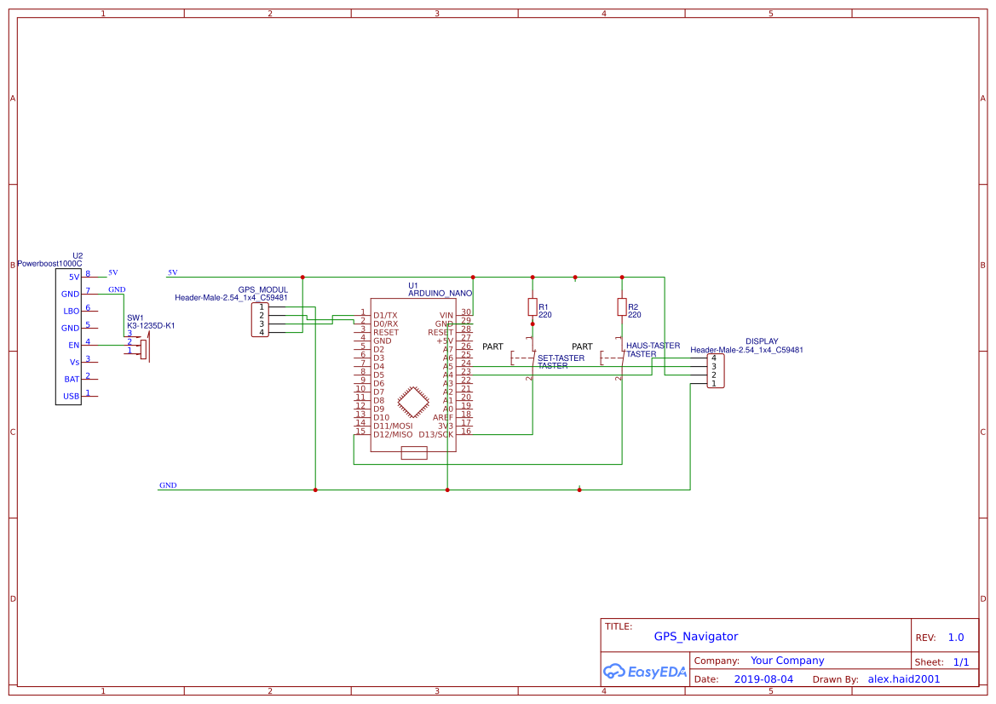This screenshot has height=704, width=996.
Task: Click the crystal symbol below the Arduino
Action: click(412, 453)
